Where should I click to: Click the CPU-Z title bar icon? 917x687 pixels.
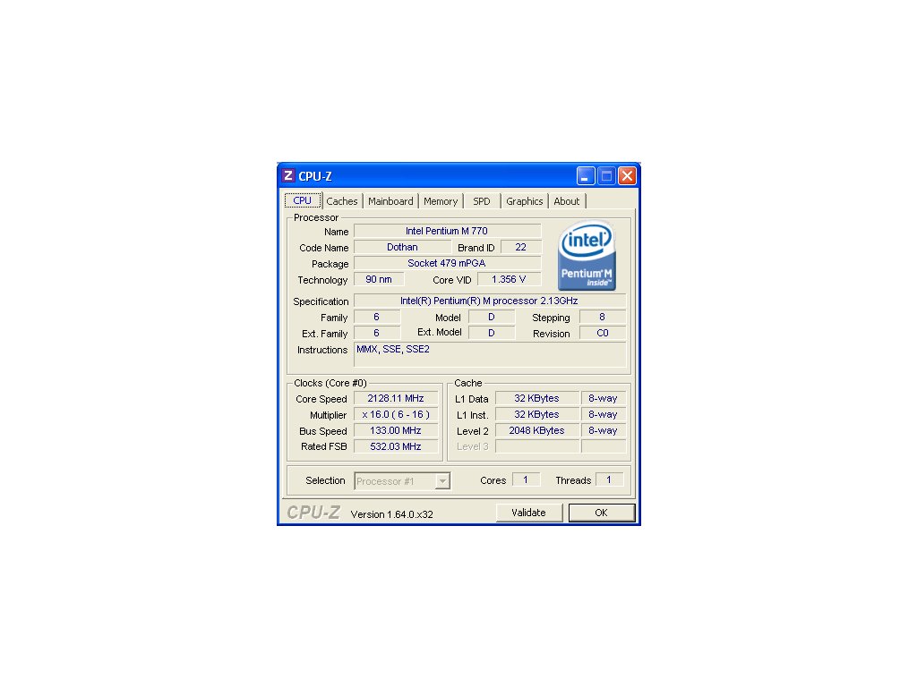click(x=287, y=176)
